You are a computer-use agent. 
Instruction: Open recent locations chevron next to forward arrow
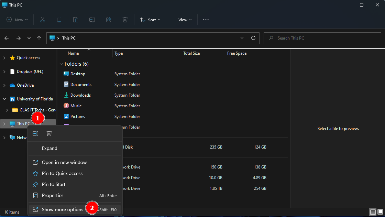pyautogui.click(x=29, y=38)
